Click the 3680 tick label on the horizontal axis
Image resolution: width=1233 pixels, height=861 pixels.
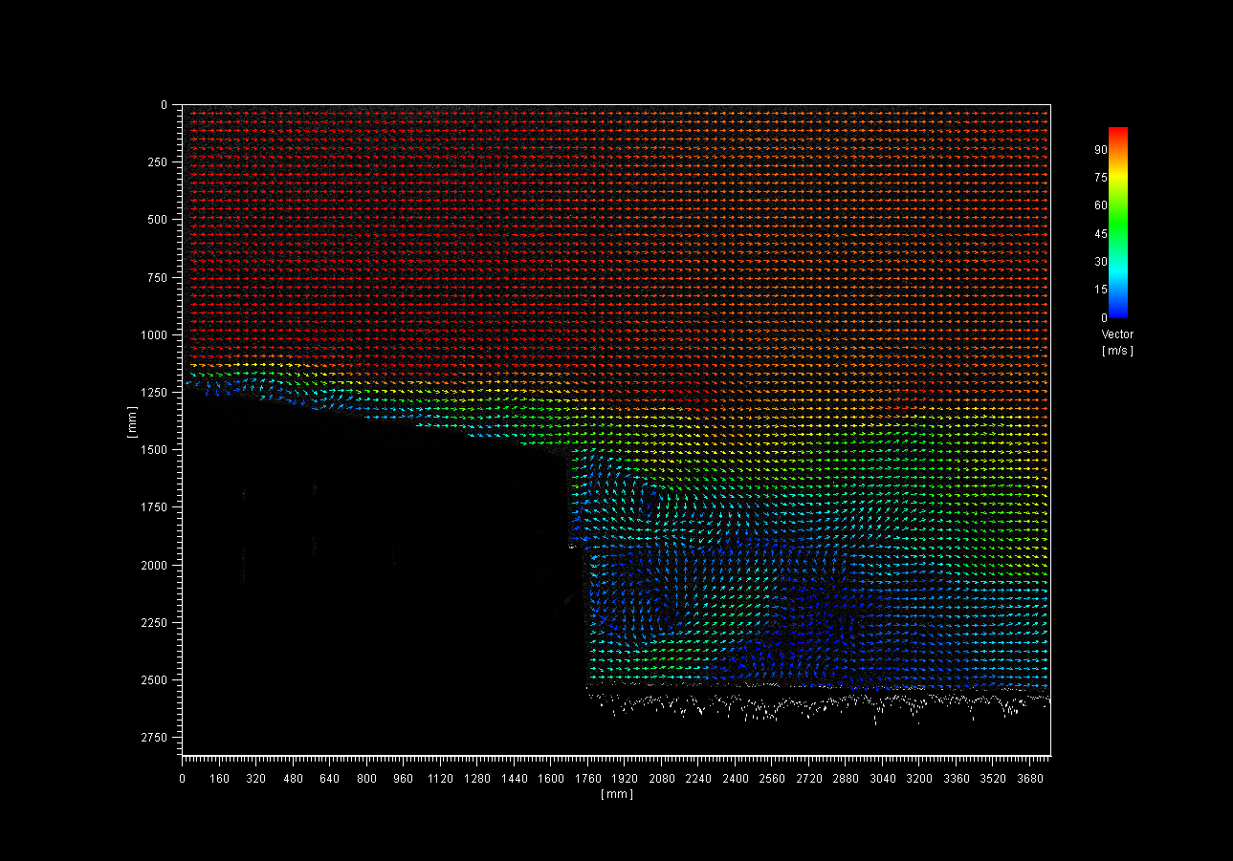1029,779
